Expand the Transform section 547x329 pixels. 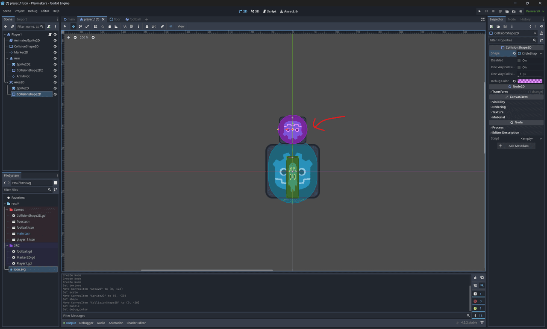(x=500, y=92)
